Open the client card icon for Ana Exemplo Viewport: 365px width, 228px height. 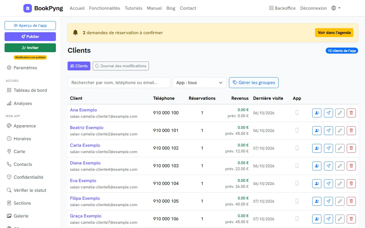coord(317,113)
